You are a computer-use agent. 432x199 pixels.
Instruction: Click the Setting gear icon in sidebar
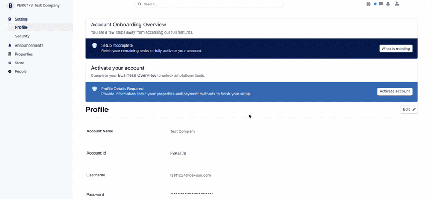(x=10, y=19)
